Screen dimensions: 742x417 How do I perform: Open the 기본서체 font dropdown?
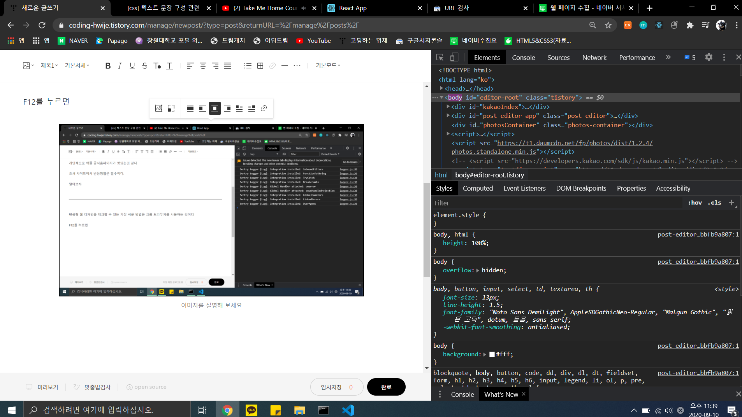(x=77, y=66)
